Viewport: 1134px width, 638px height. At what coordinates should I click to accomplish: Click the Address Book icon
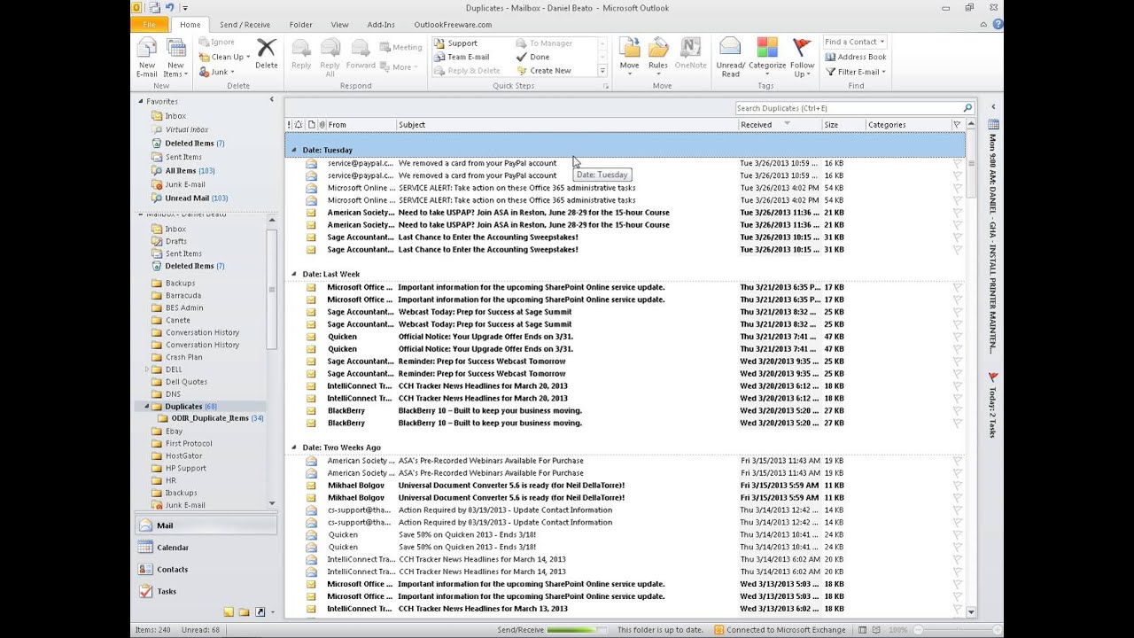[x=830, y=57]
